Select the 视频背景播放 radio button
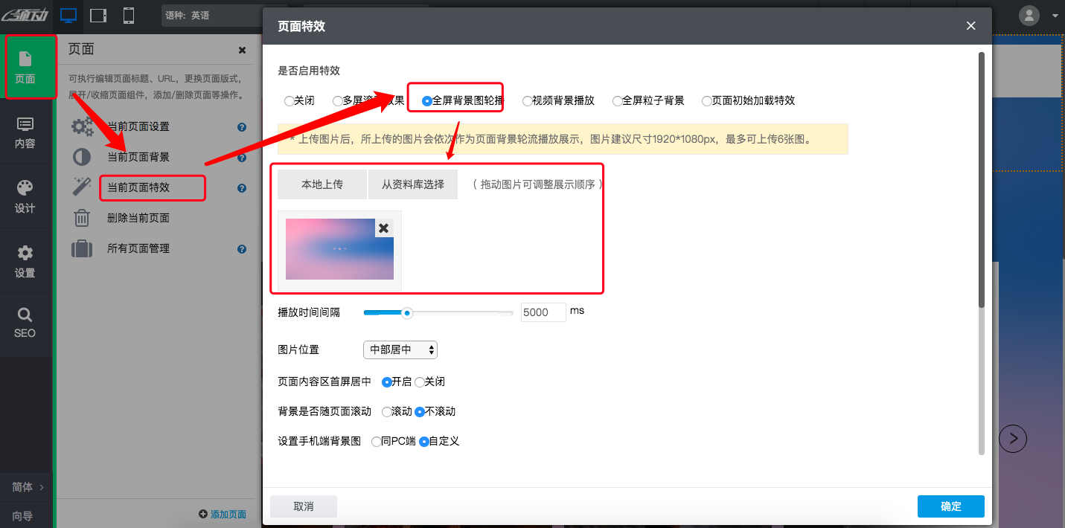Viewport: 1065px width, 528px height. coord(528,100)
